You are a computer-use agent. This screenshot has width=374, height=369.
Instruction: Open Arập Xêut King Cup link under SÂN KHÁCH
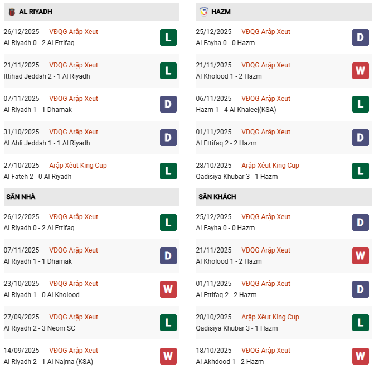pyautogui.click(x=270, y=317)
